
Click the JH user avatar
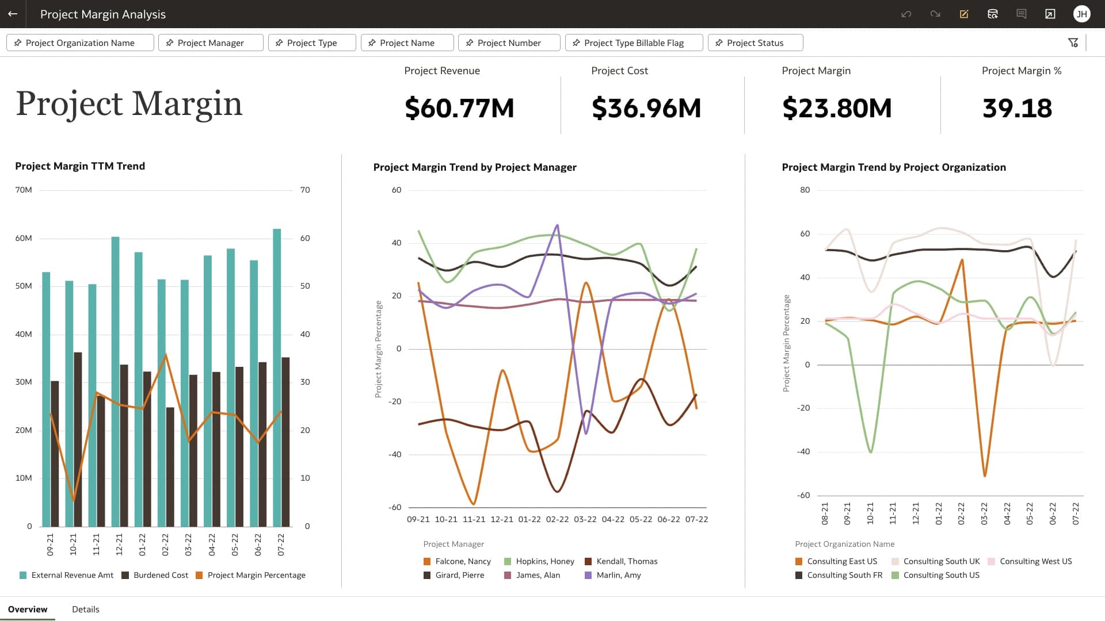pyautogui.click(x=1083, y=14)
